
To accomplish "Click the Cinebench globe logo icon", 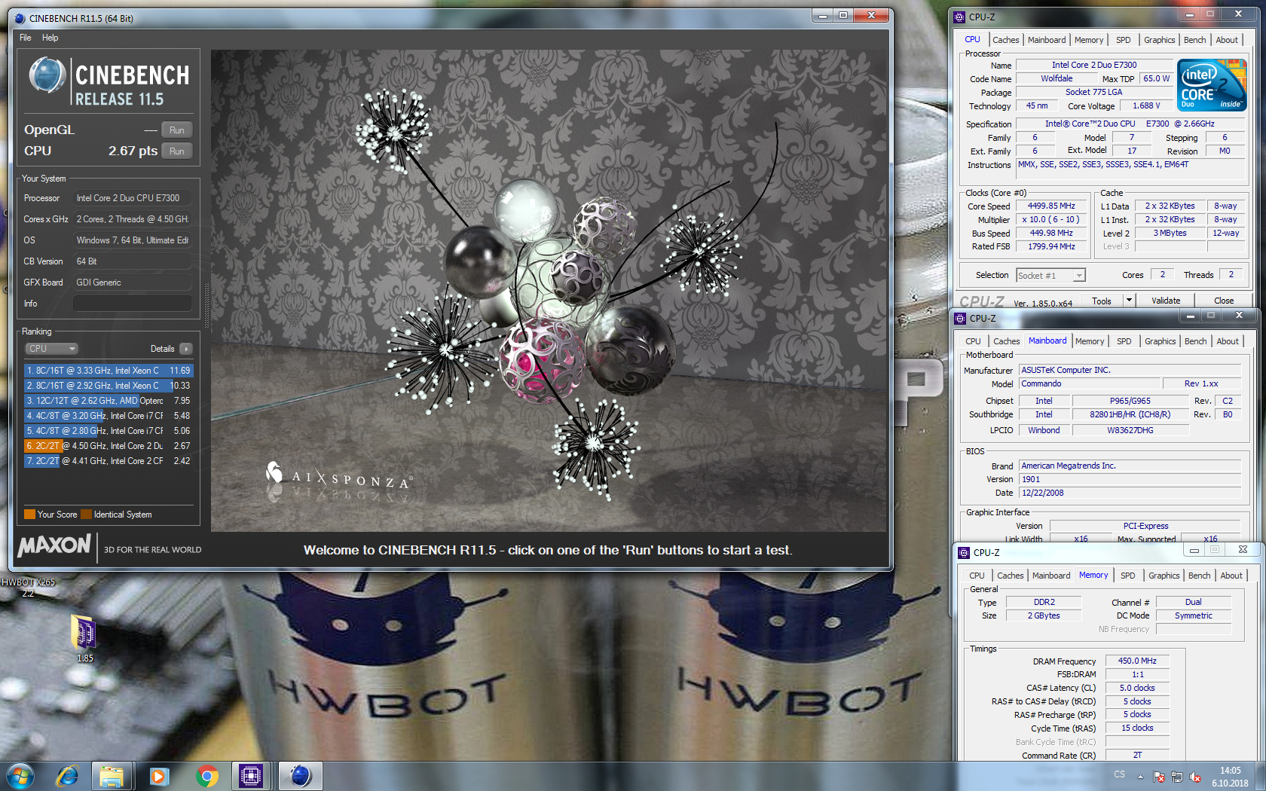I will 47,75.
